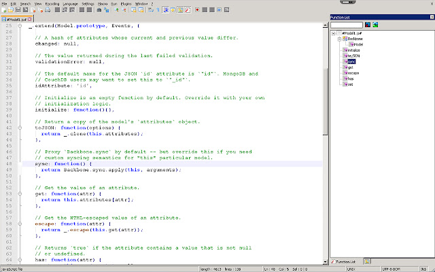
Task: Collapse the fold marker at line 25
Action: tap(20, 26)
